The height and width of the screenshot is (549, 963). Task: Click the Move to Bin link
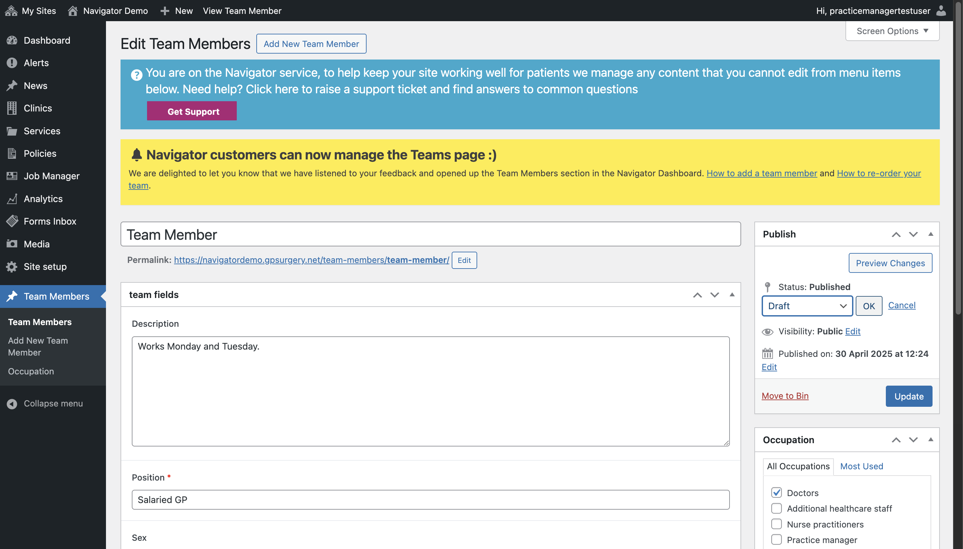tap(785, 396)
